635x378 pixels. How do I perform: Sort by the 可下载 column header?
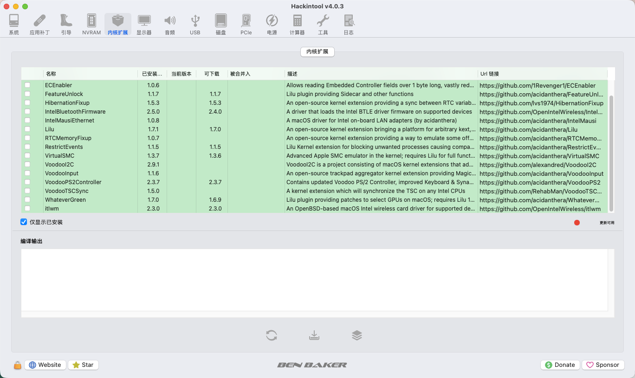click(212, 74)
